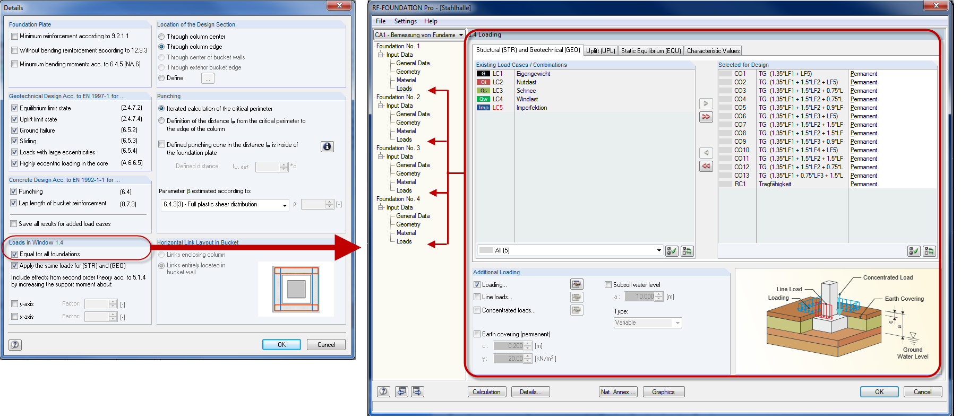978x418 pixels.
Task: Click help icon in Details dialog
Action: [15, 345]
